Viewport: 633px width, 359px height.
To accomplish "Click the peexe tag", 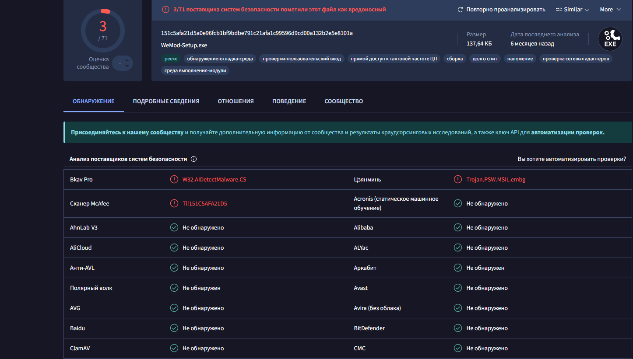I will point(171,59).
